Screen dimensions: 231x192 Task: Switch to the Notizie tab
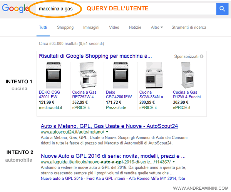(135, 27)
